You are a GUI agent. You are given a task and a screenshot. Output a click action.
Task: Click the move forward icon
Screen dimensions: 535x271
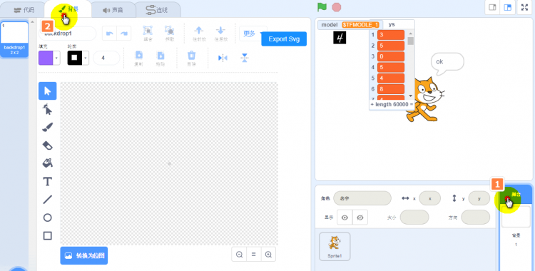(199, 34)
